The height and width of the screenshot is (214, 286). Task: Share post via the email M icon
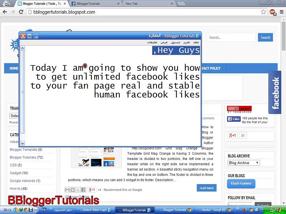coord(67,190)
